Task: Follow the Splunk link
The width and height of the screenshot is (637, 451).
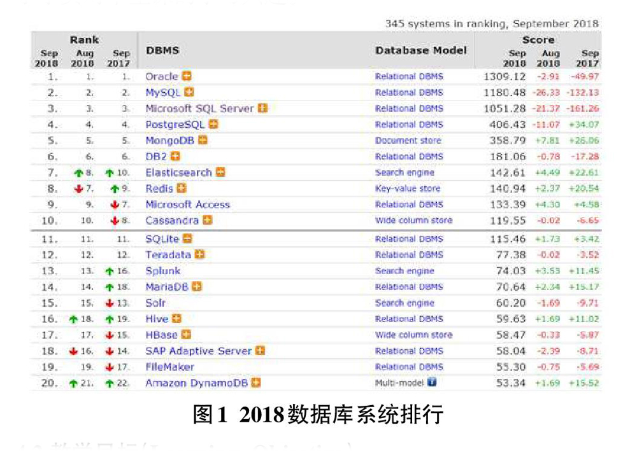Action: (x=163, y=271)
